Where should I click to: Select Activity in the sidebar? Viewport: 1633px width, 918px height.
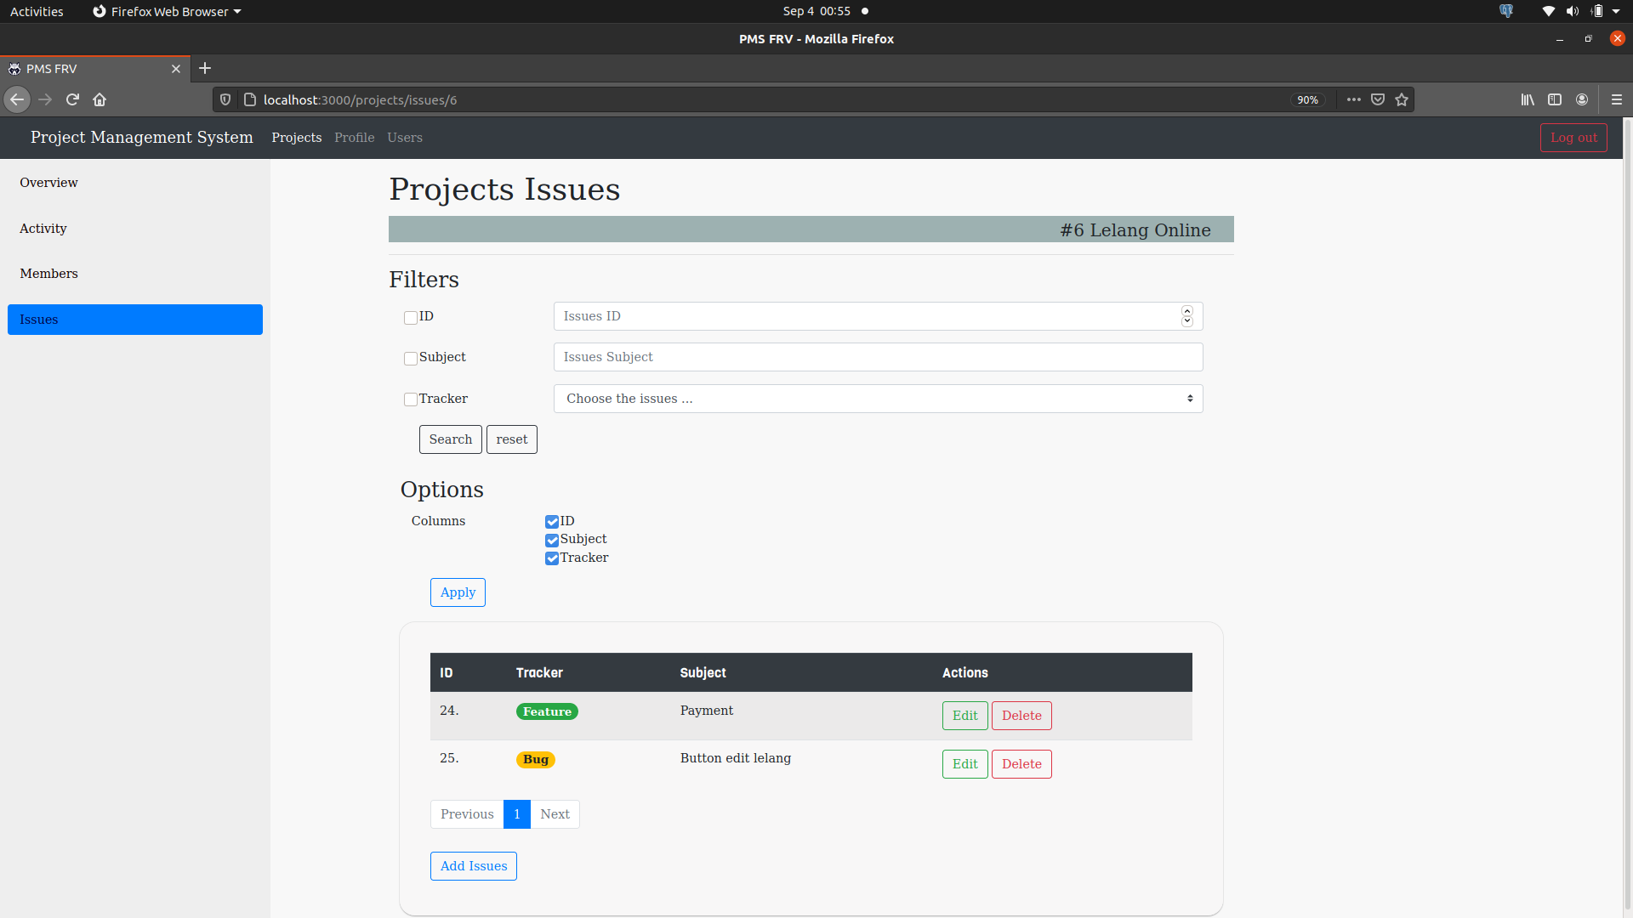coord(135,229)
